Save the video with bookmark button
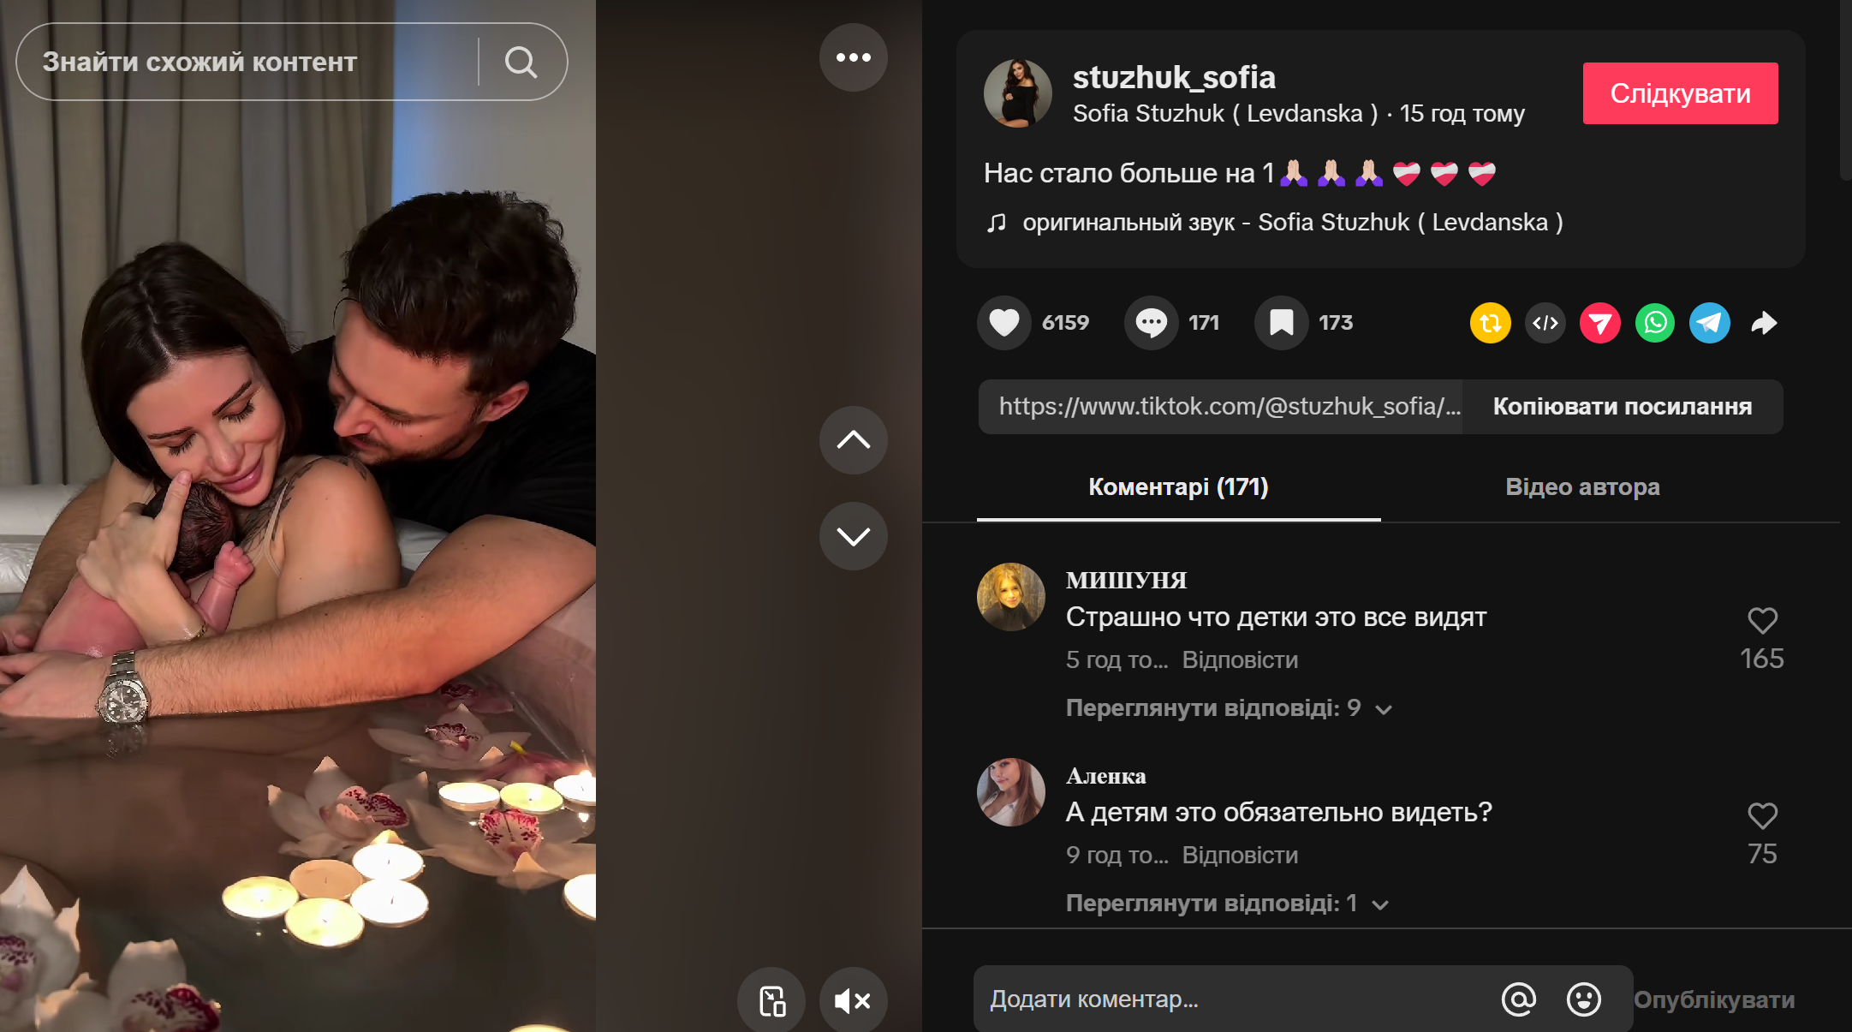Image resolution: width=1852 pixels, height=1032 pixels. tap(1281, 323)
